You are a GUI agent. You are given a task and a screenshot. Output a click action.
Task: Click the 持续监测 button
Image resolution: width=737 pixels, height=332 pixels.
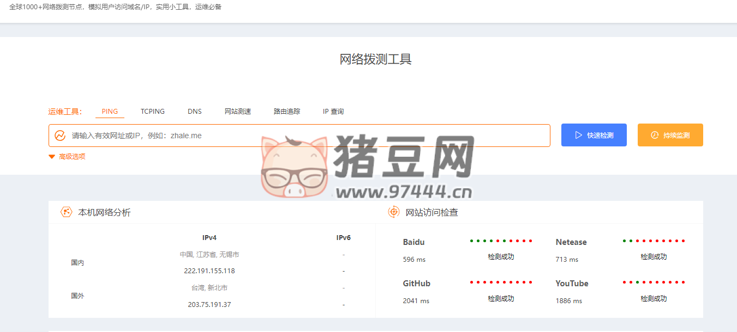point(670,134)
